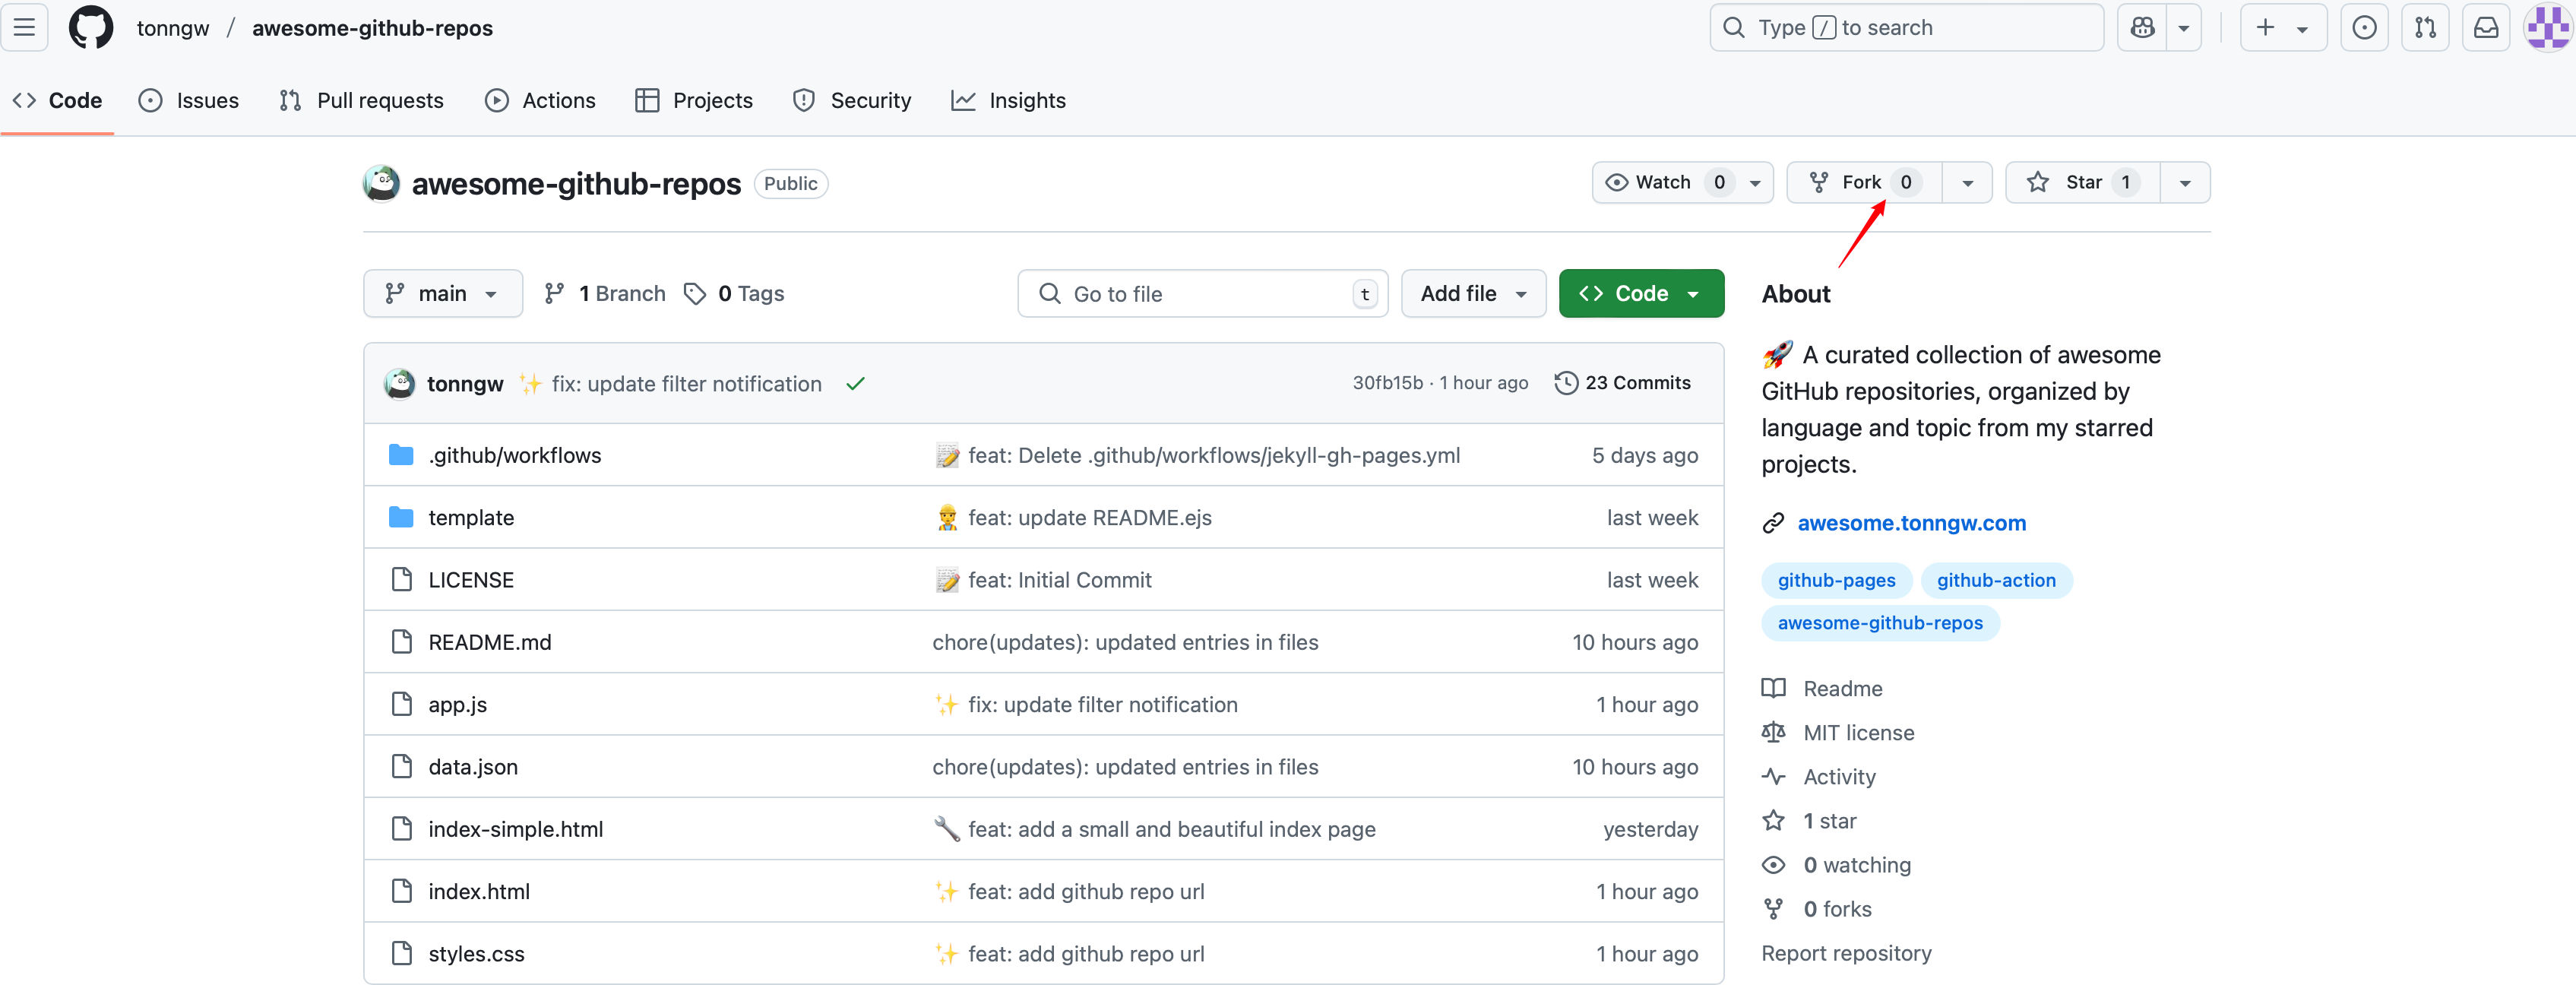Click the Report repository link
Viewport: 2576px width, 985px height.
[1846, 952]
